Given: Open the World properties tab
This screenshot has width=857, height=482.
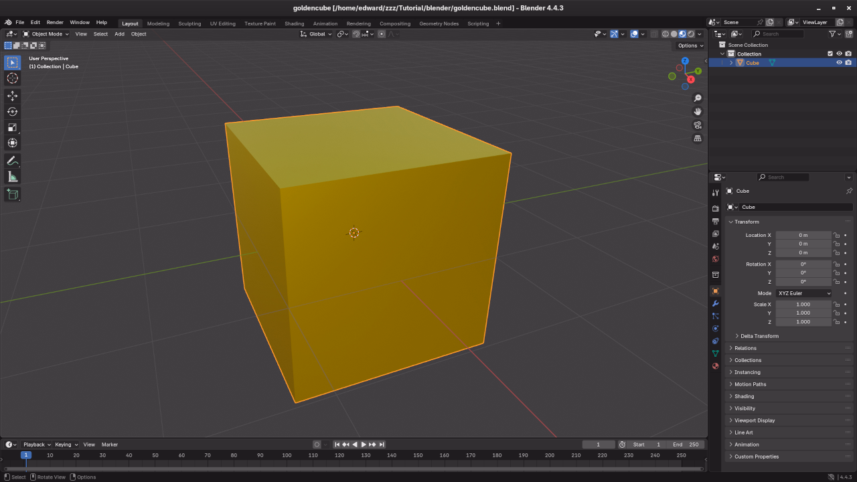Looking at the screenshot, I should pyautogui.click(x=715, y=259).
